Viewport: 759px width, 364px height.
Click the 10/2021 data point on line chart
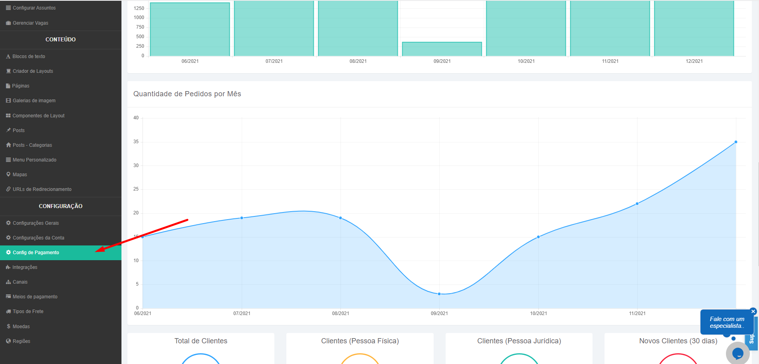pyautogui.click(x=538, y=237)
